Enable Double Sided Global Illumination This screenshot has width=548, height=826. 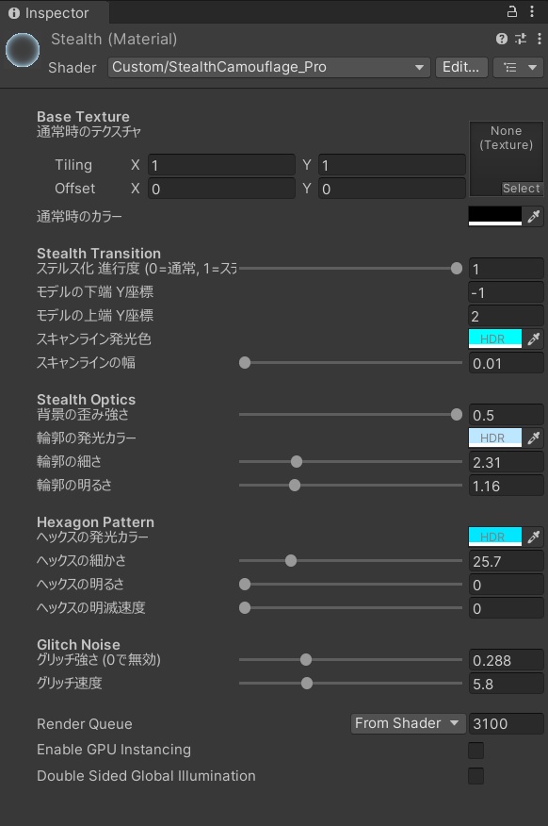click(475, 776)
